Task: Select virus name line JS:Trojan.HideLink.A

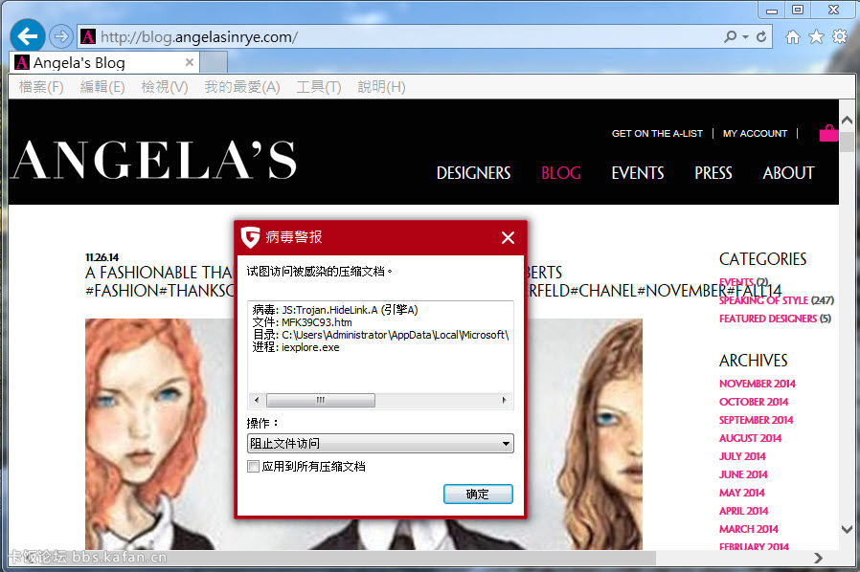Action: [335, 310]
